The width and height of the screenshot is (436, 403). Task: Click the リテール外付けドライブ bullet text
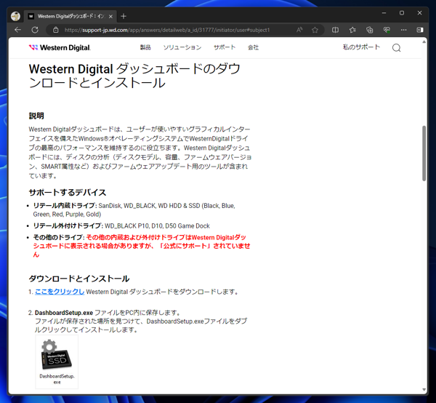(x=121, y=226)
